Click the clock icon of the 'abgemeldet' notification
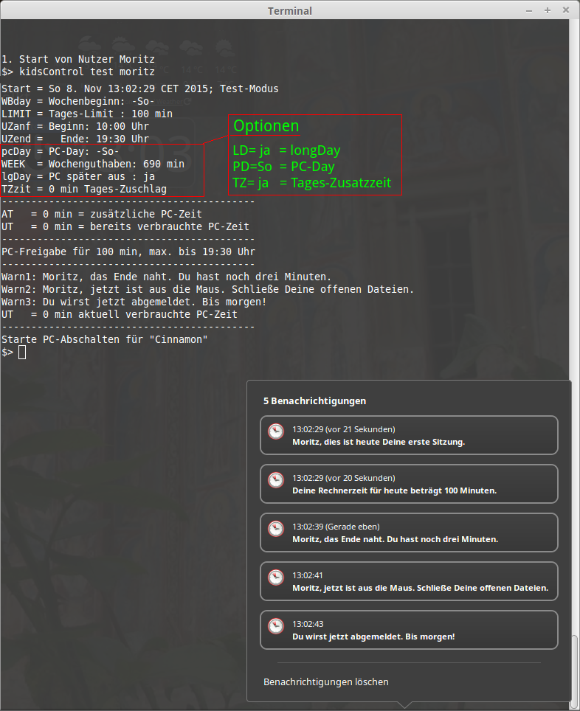Screen dimensions: 580x711 (x=276, y=626)
